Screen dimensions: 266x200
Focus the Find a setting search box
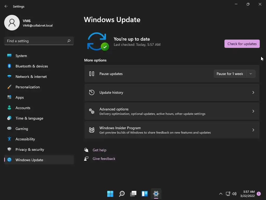point(39,41)
